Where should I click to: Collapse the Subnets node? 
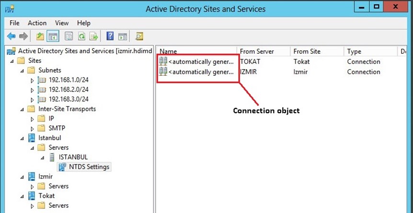click(x=22, y=71)
